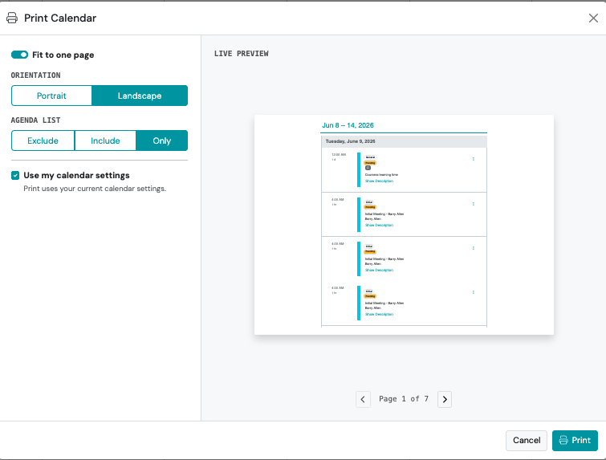606x460 pixels.
Task: Go to next preview page
Action: pos(445,399)
